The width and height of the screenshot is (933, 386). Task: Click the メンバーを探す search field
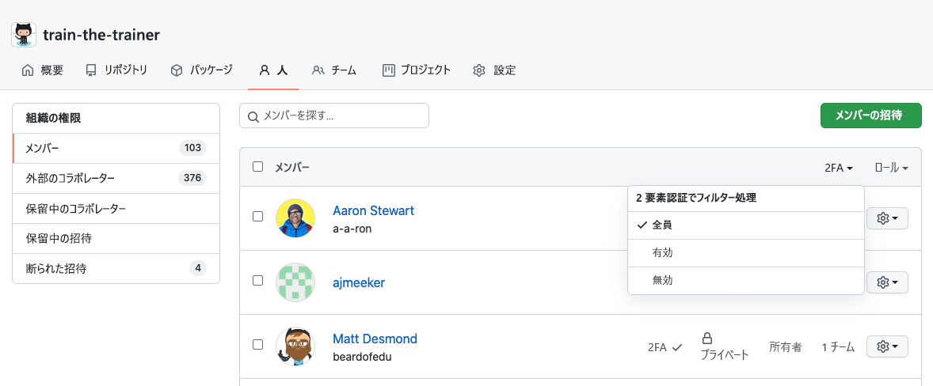tap(333, 115)
